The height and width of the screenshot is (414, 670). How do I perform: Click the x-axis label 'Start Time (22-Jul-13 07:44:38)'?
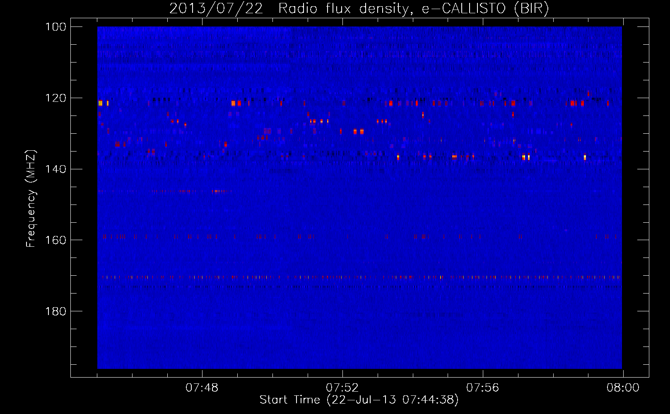359,400
